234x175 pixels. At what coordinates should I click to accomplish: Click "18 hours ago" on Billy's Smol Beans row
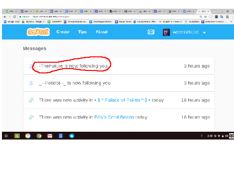pyautogui.click(x=195, y=117)
